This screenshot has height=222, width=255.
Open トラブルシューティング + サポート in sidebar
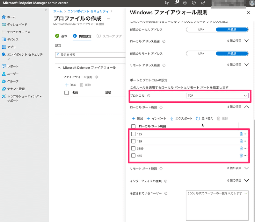click(x=22, y=98)
